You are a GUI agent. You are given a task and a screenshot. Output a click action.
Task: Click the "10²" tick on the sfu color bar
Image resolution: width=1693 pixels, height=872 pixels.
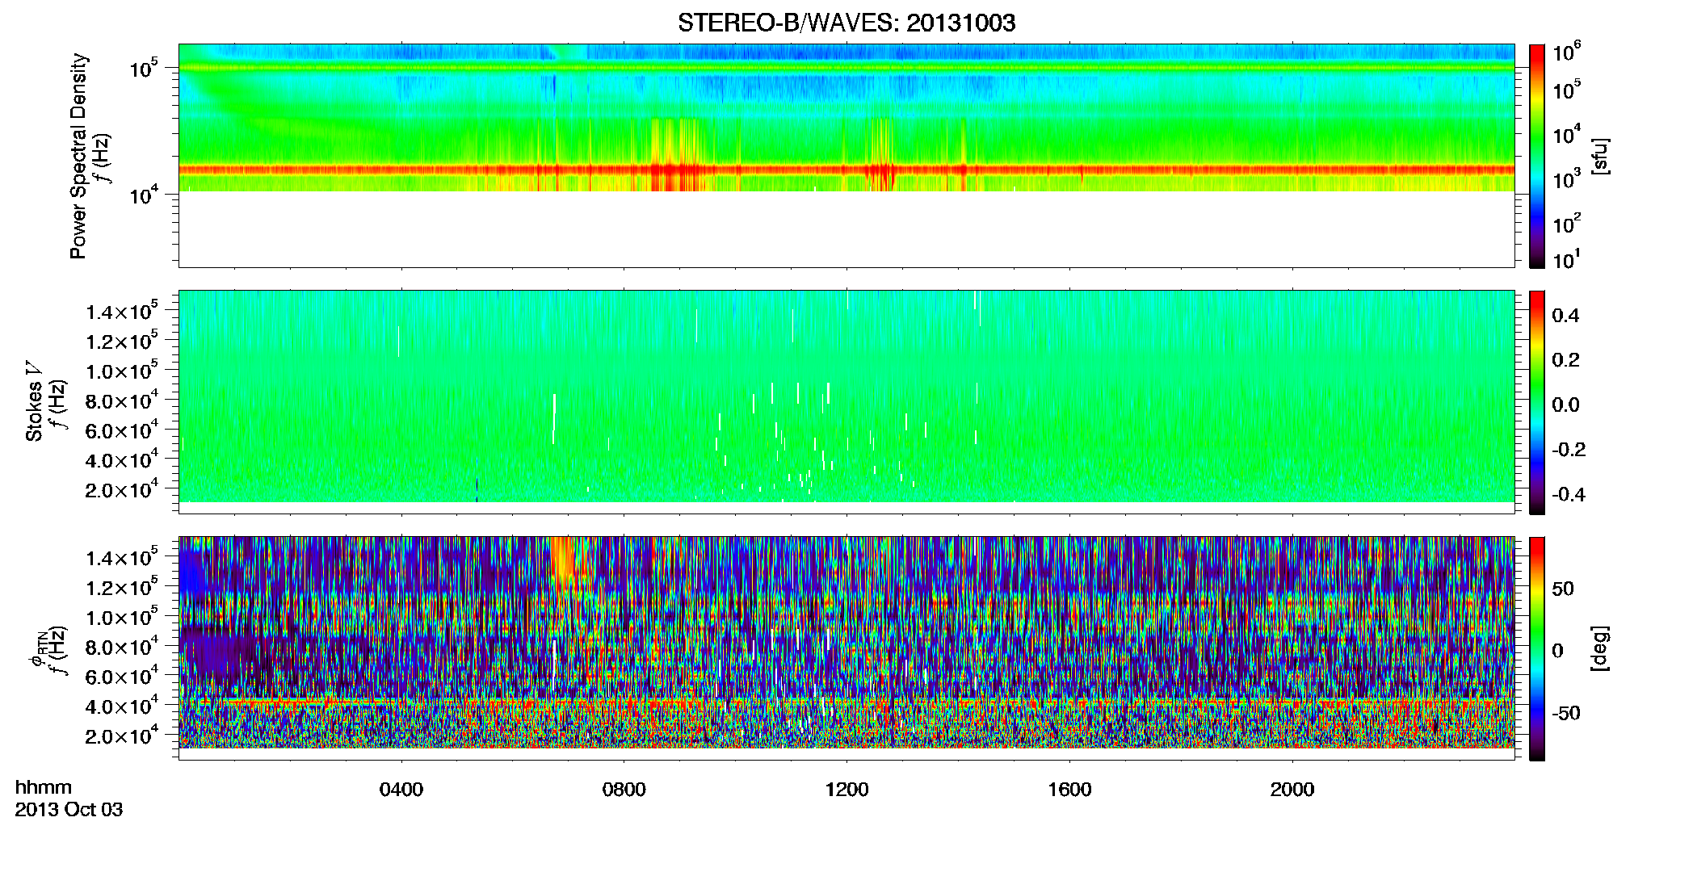(1566, 223)
